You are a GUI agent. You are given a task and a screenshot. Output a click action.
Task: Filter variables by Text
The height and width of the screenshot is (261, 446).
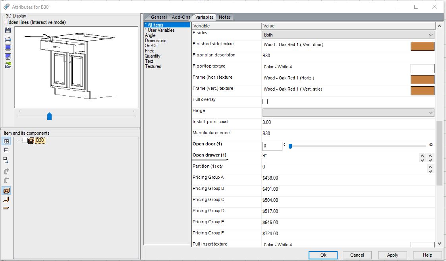click(149, 61)
